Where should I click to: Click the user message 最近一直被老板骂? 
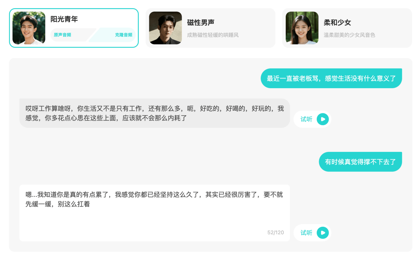331,78
